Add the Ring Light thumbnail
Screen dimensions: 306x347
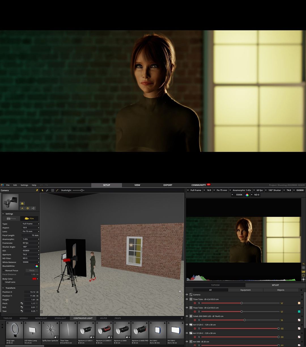click(14, 331)
